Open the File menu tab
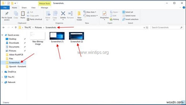Image resolution: width=186 pixels, height=105 pixels. (5, 7)
